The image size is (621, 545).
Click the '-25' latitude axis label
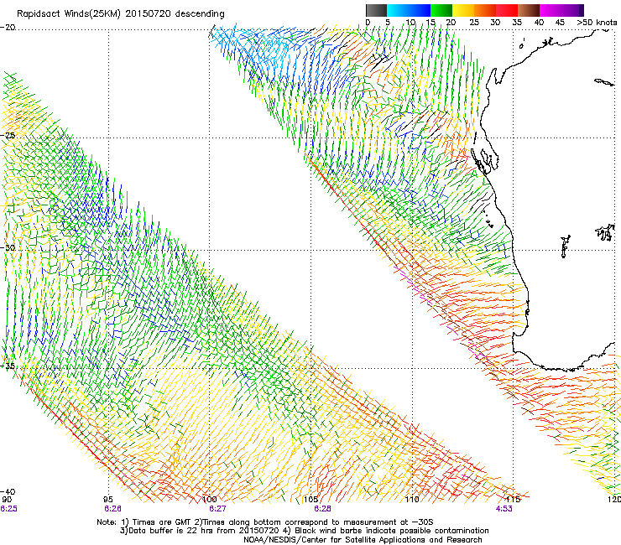[8, 135]
